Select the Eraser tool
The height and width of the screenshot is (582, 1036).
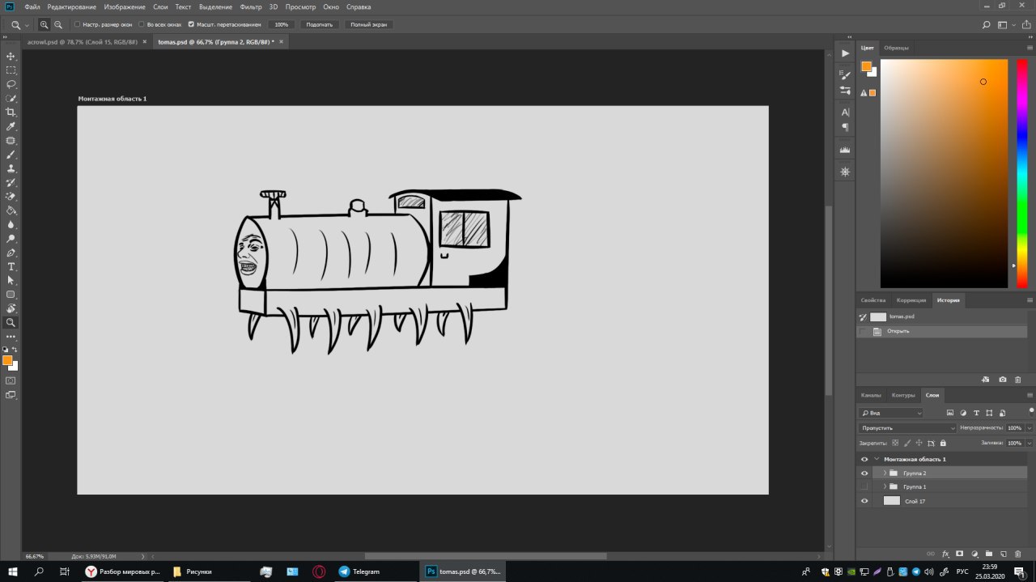[11, 196]
